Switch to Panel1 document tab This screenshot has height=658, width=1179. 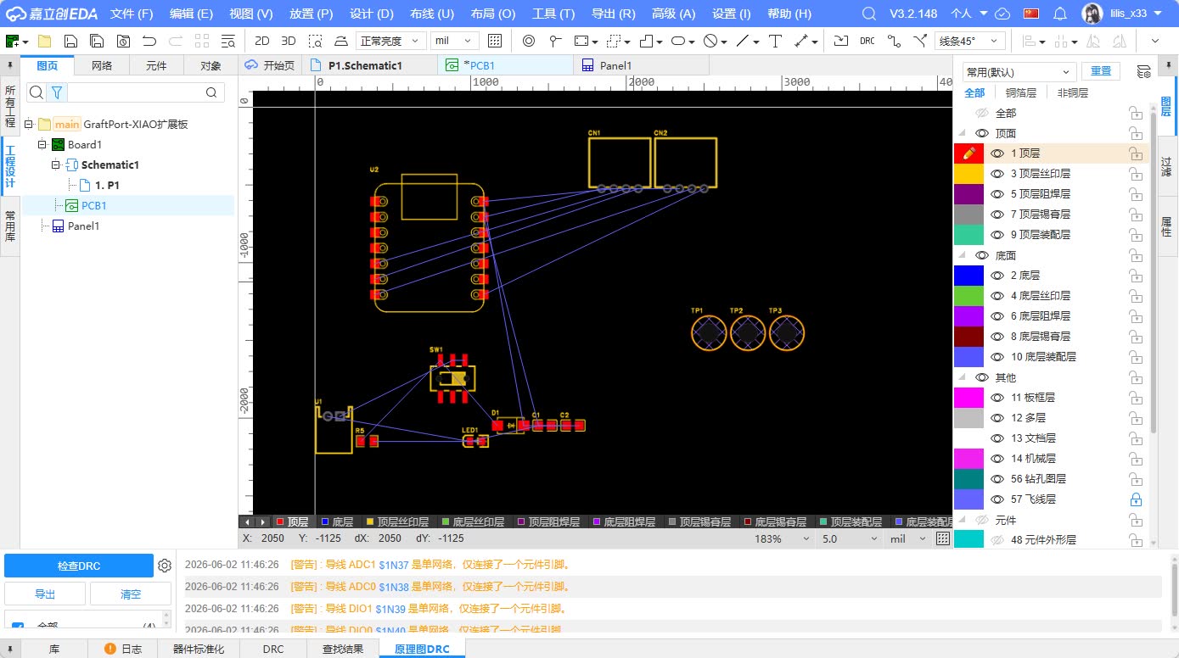pos(641,65)
